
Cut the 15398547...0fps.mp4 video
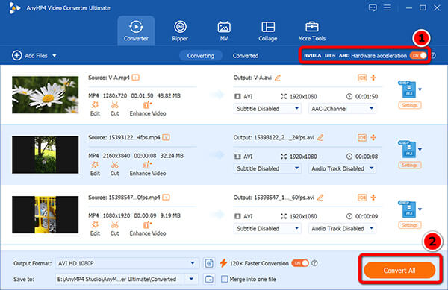[114, 228]
